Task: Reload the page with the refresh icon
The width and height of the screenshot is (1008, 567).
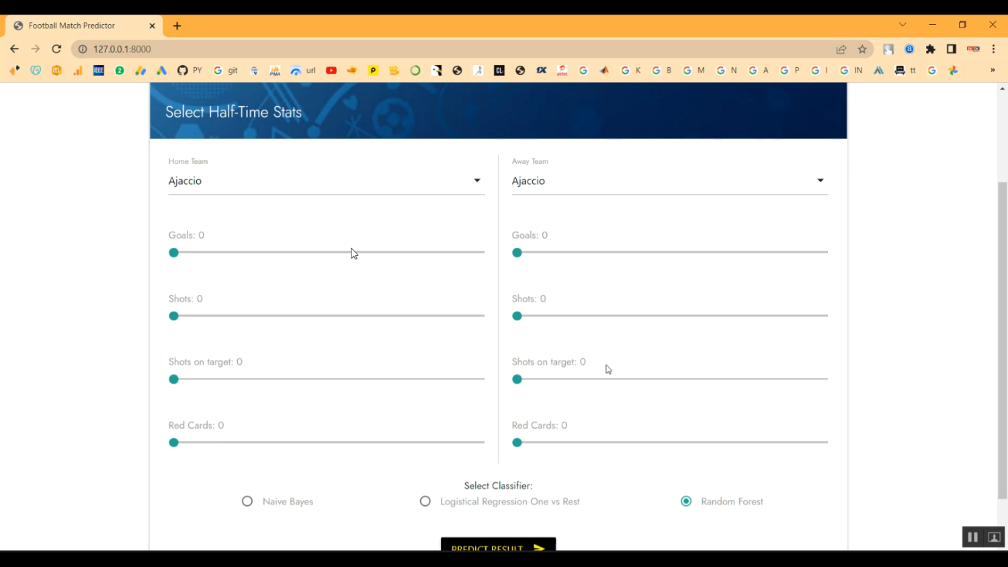Action: coord(56,49)
